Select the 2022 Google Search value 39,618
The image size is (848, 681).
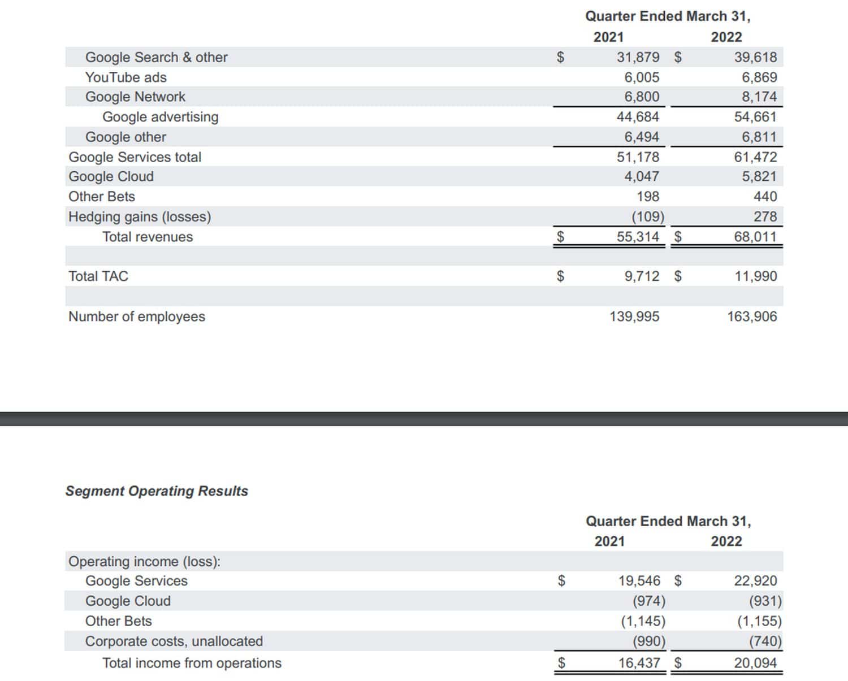[x=755, y=57]
